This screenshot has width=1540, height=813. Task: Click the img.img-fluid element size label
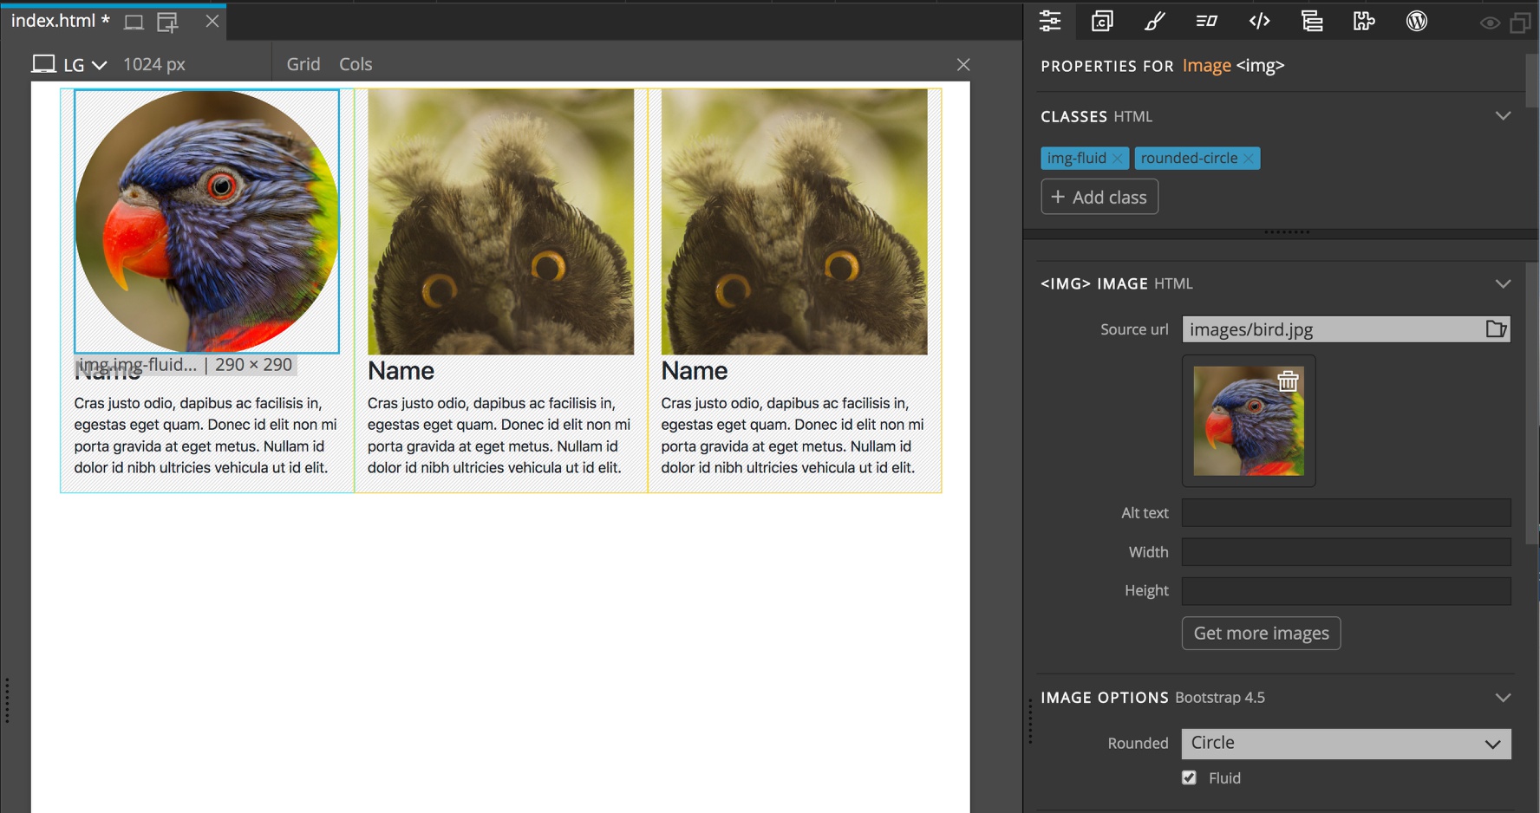(x=186, y=365)
